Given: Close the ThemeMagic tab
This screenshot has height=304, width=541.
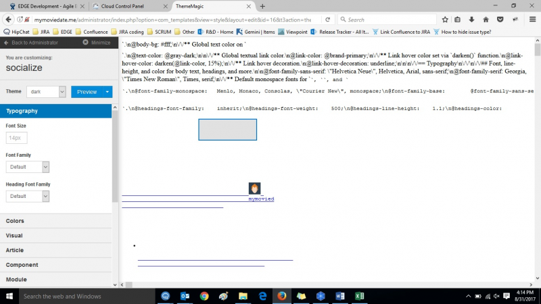Looking at the screenshot, I should pos(248,6).
